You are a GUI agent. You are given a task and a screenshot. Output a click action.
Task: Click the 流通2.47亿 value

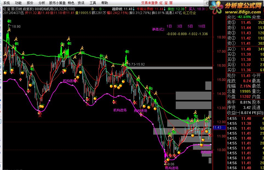(174, 13)
